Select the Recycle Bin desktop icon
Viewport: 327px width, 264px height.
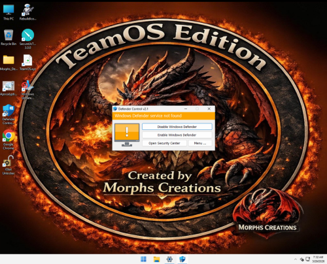click(x=9, y=37)
